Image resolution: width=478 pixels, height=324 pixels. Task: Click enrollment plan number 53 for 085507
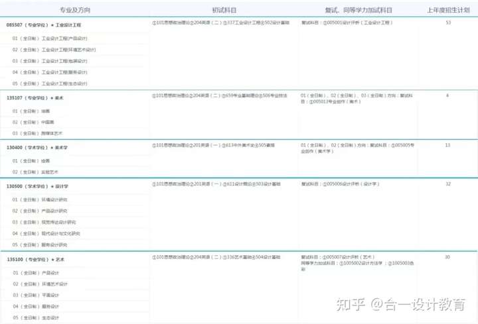coord(448,23)
